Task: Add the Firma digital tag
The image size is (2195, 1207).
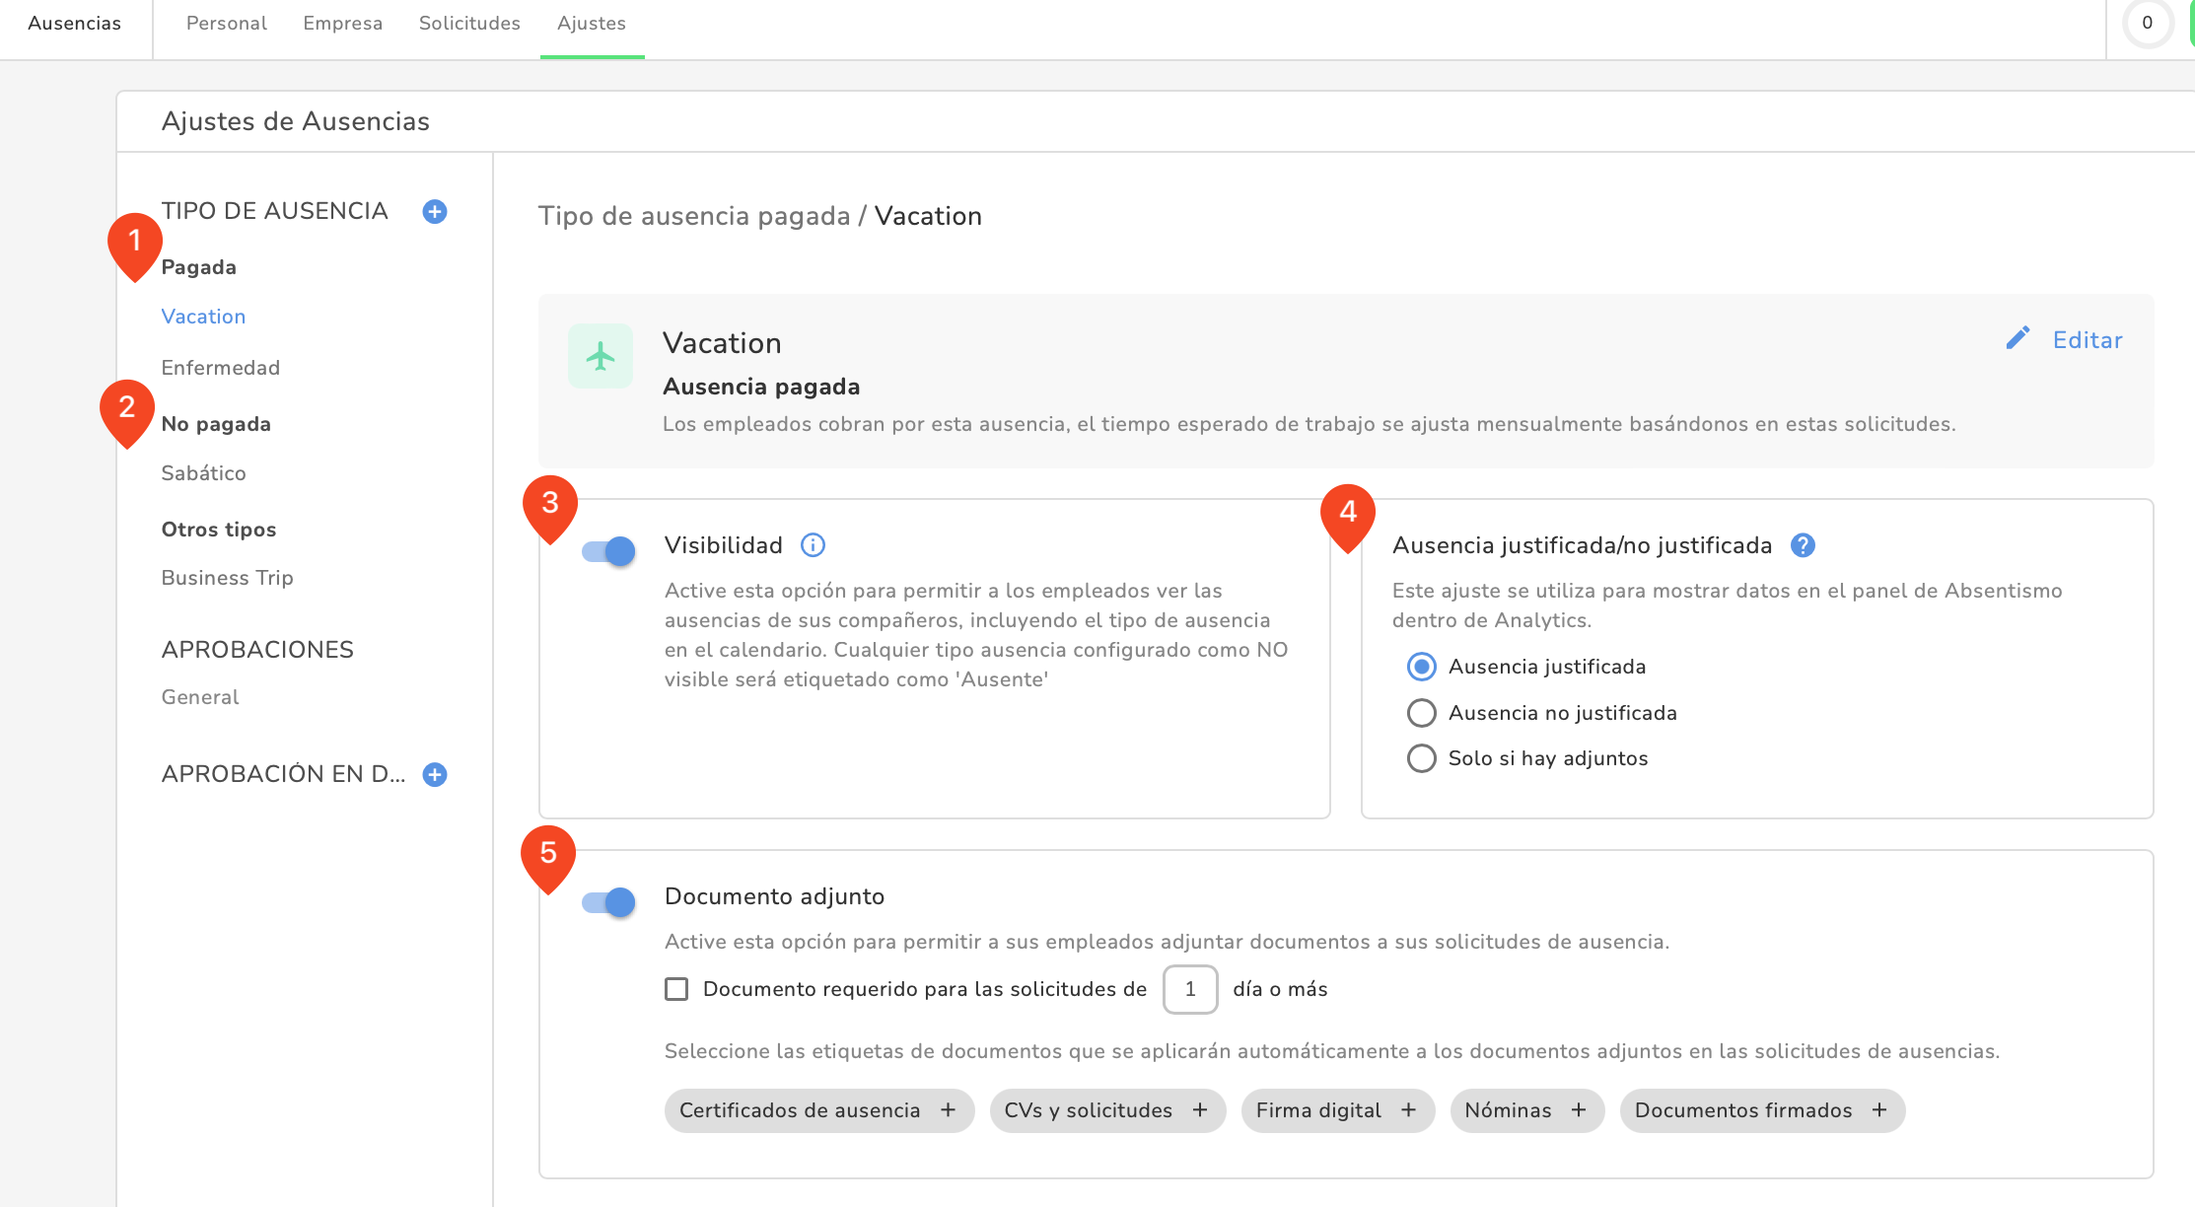Action: [1408, 1110]
